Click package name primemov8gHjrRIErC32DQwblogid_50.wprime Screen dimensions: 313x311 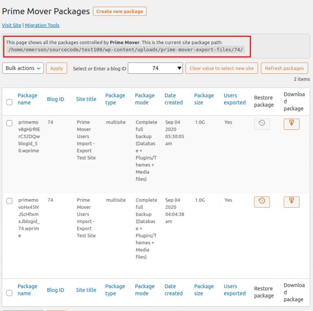click(x=29, y=136)
